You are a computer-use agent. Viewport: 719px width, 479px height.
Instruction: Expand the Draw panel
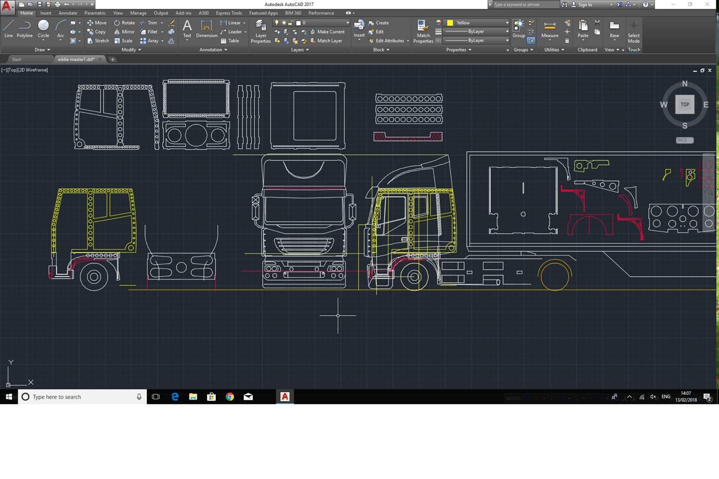42,49
